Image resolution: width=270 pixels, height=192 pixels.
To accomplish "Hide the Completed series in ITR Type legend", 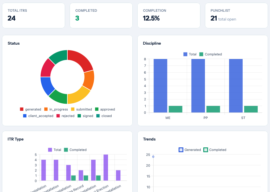I will pyautogui.click(x=75, y=150).
